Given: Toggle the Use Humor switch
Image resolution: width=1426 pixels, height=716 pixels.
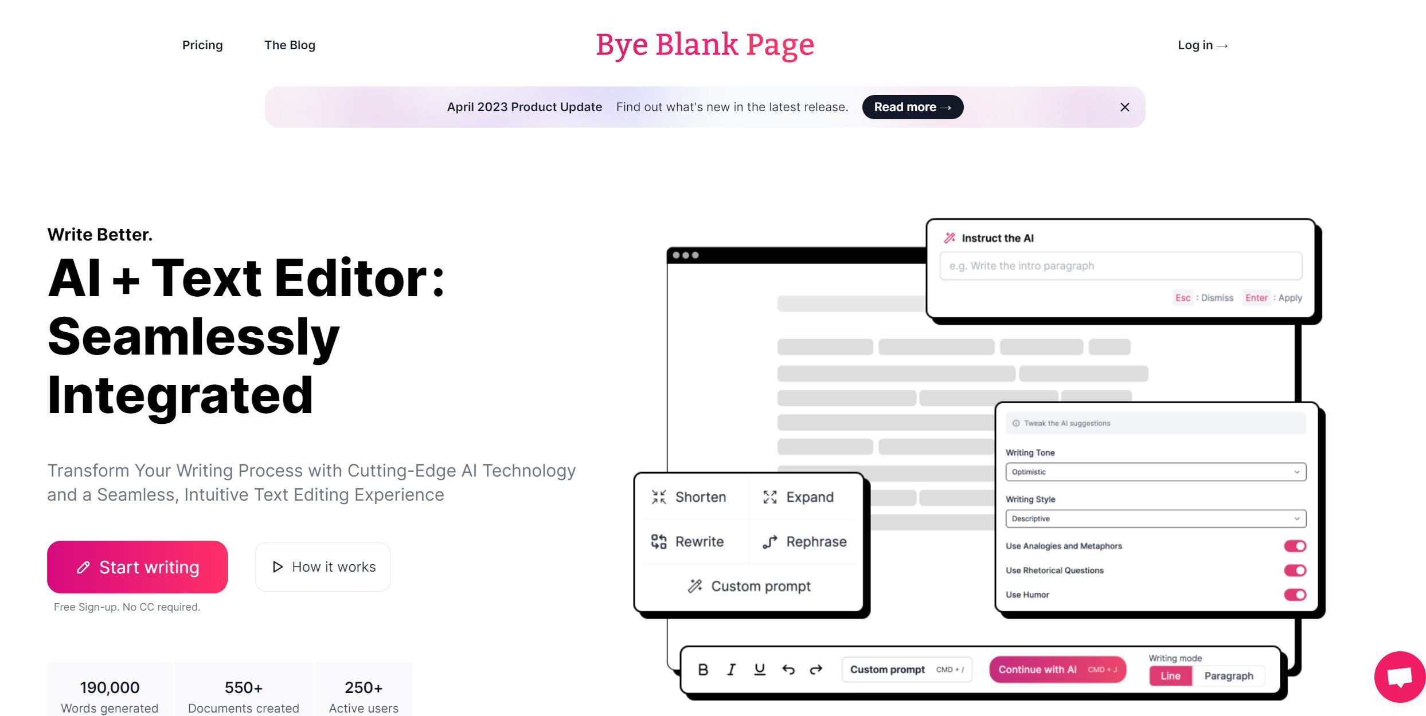Looking at the screenshot, I should (x=1295, y=595).
